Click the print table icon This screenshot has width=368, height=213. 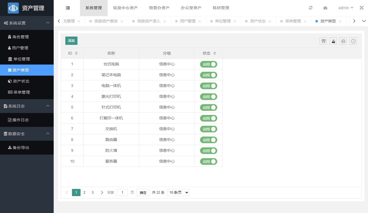343,41
